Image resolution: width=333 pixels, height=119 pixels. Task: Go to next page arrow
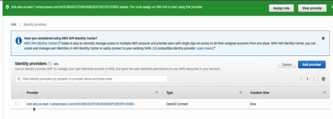tap(313, 79)
